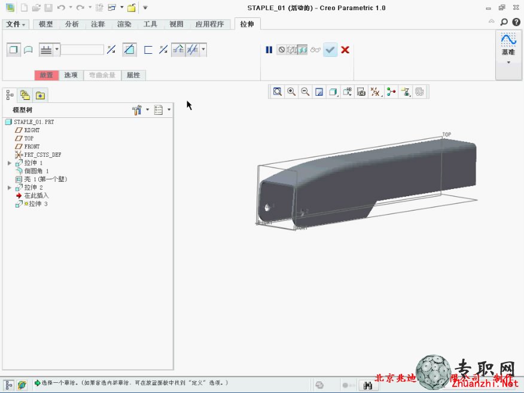The height and width of the screenshot is (393, 524).
Task: Open the display style cube icon
Action: 333,92
